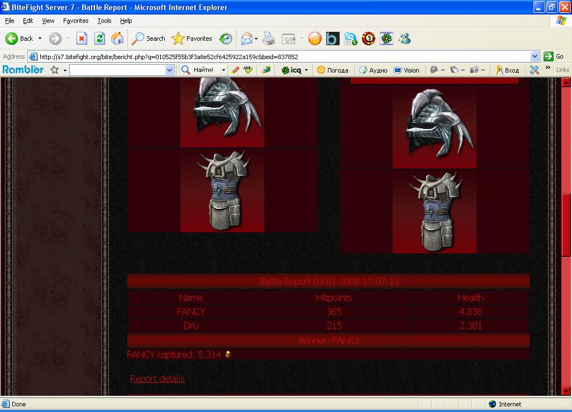Viewport: 572px width, 412px height.
Task: Expand the toolbar overflow chevron
Action: pos(548,68)
